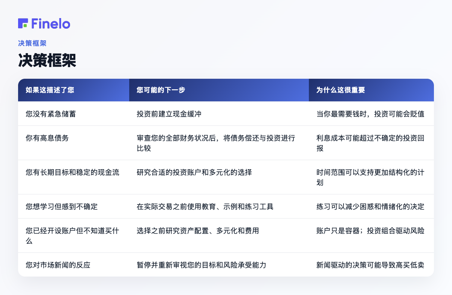
Task: Click the cell 新闻驱动的决策可能导致高买低卖
Action: click(x=371, y=265)
